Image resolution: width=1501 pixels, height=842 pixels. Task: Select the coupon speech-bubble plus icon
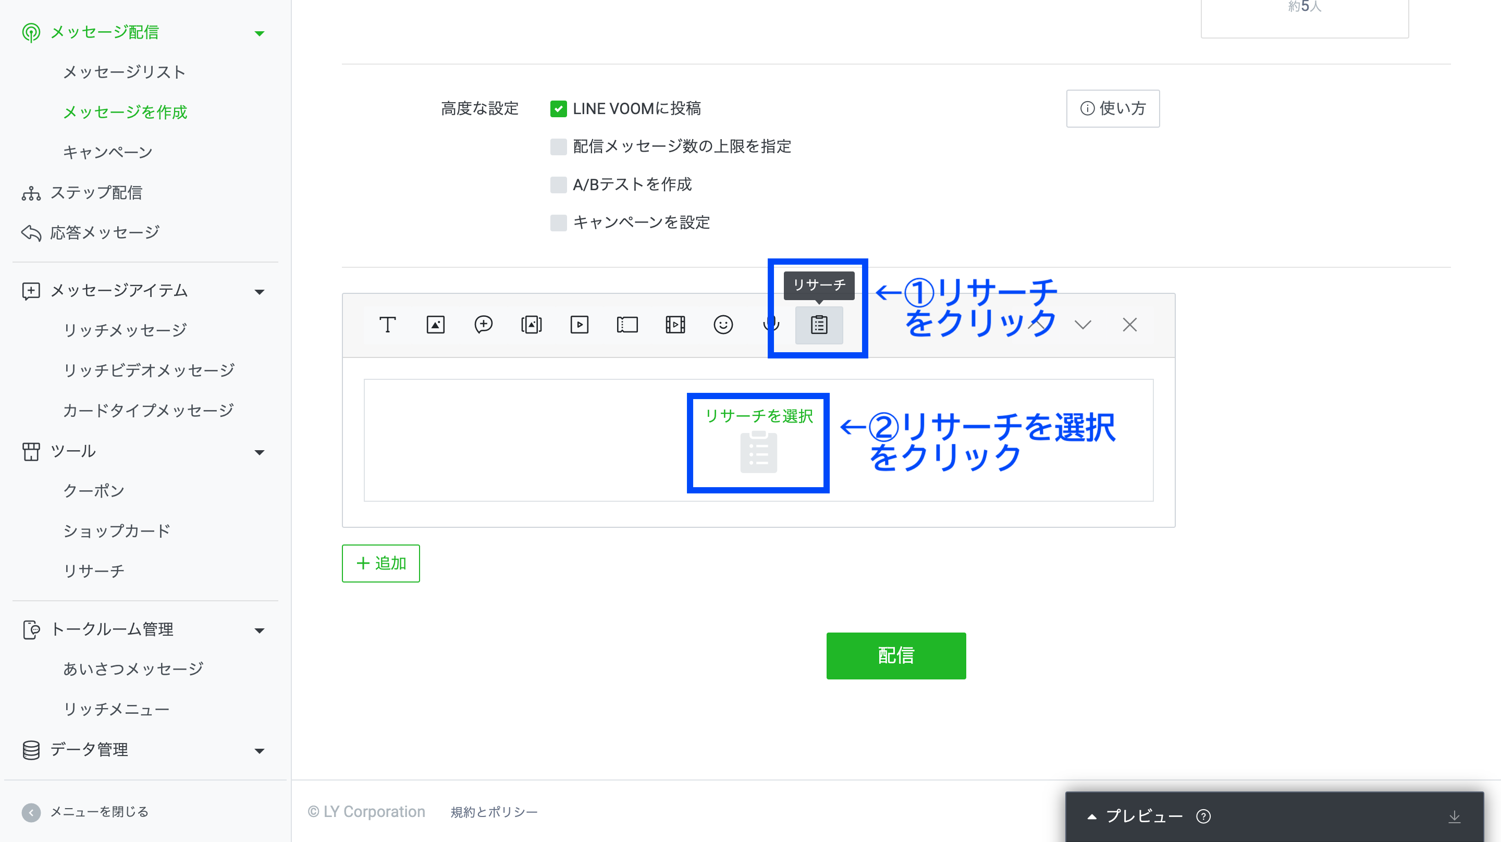coord(483,325)
